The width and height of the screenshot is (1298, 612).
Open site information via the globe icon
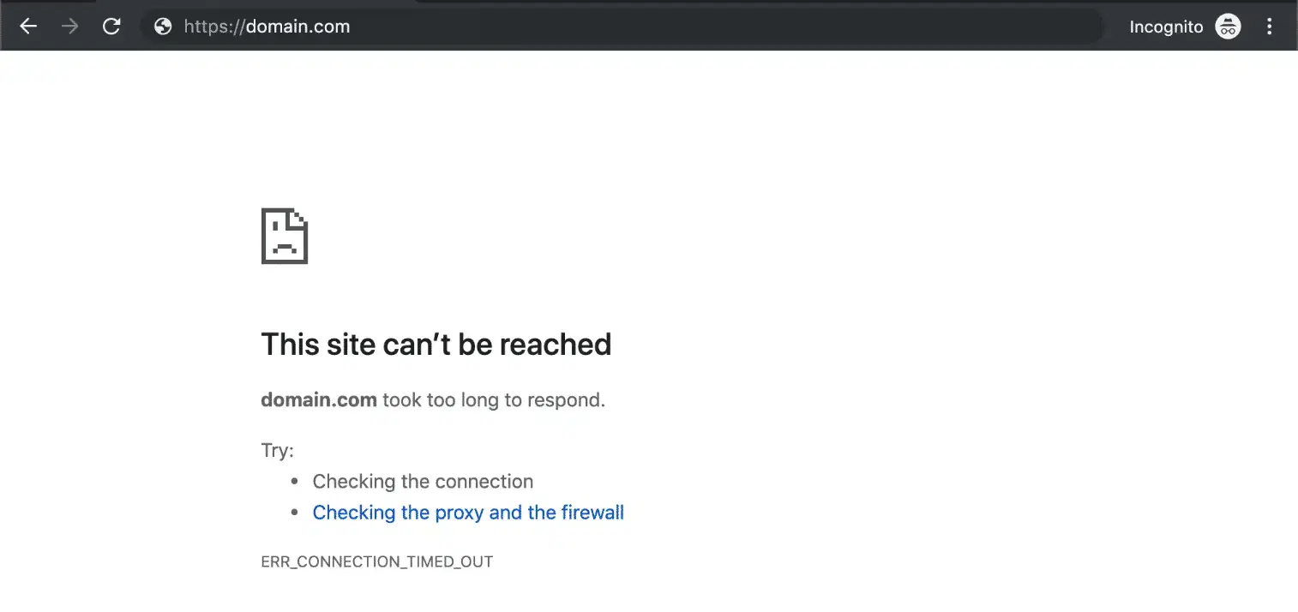[163, 27]
